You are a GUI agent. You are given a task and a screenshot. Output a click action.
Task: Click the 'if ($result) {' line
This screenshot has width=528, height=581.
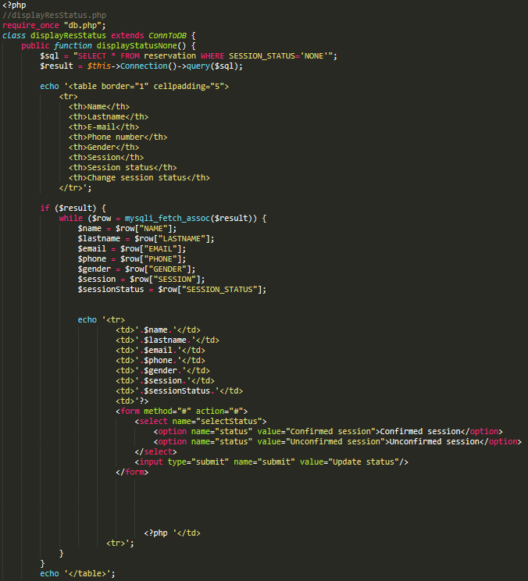[73, 209]
